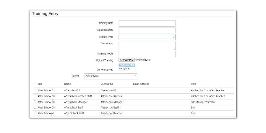Click the Training Hours input field
This screenshot has height=133, width=266.
147,54
